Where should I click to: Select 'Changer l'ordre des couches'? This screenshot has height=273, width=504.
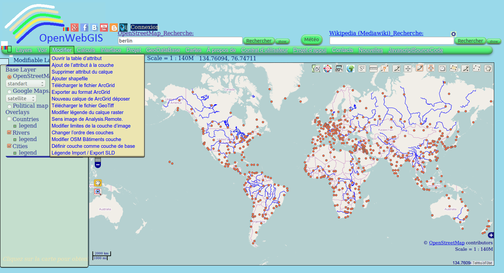click(x=82, y=133)
